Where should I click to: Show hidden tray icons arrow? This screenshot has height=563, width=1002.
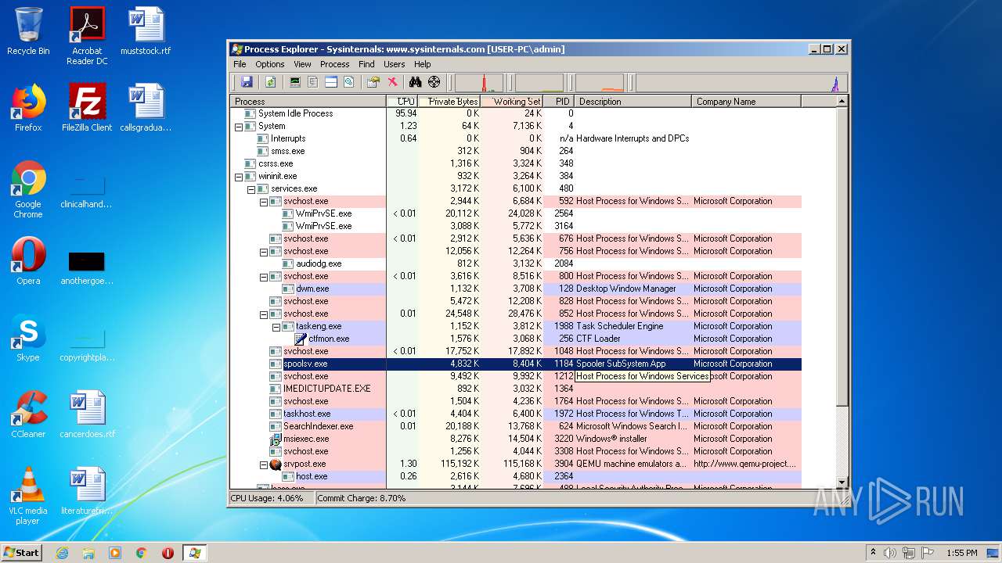point(873,553)
